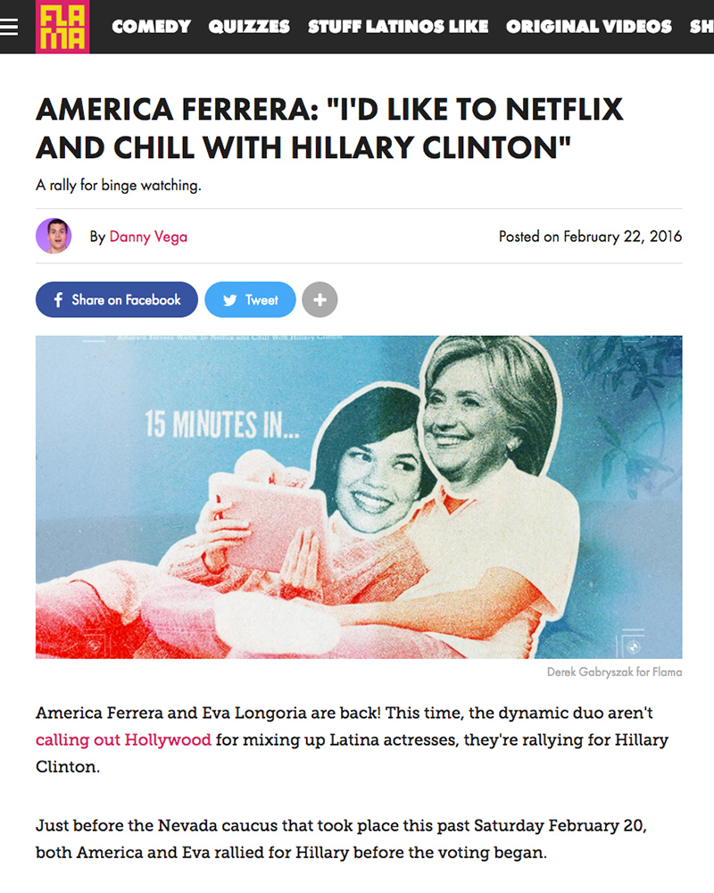Viewport: 714px width, 893px height.
Task: Open the hamburger menu icon
Action: 9,27
